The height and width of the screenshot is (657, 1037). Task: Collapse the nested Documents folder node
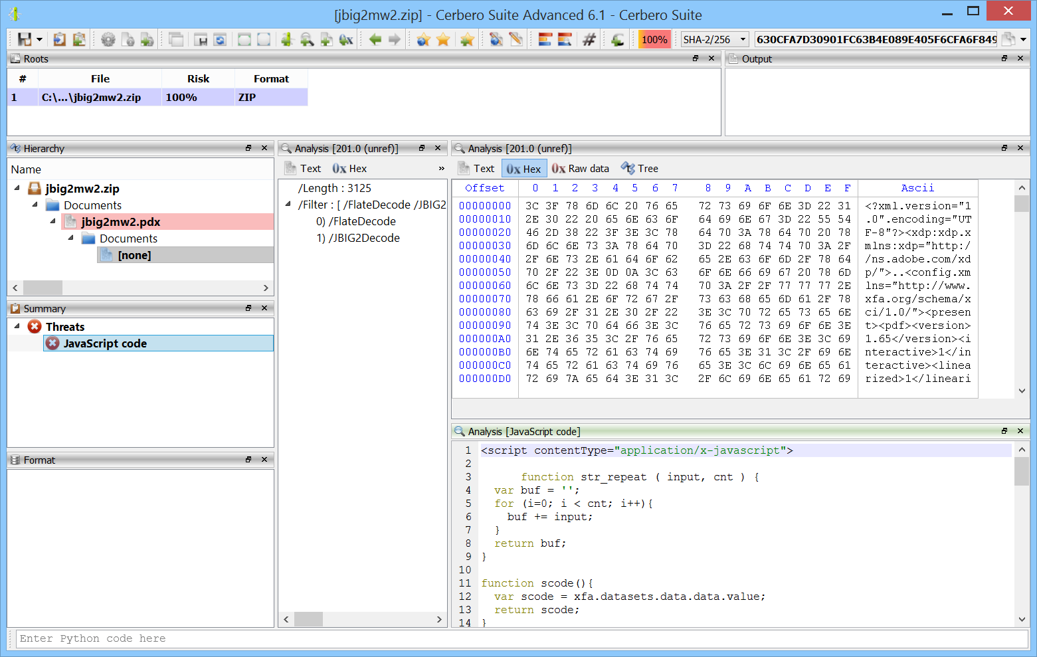(71, 238)
